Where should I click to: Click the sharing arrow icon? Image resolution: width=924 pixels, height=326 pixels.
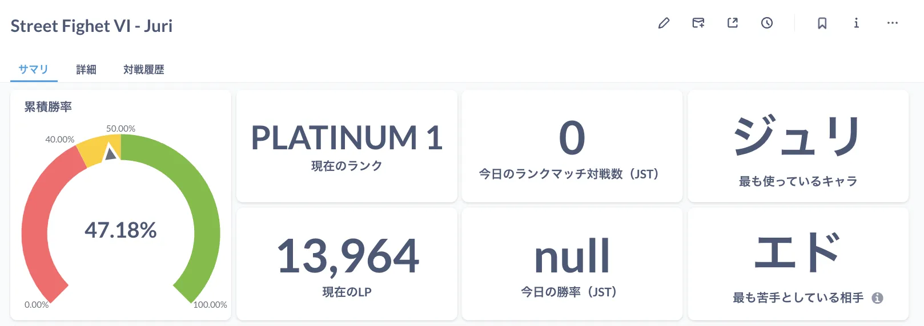click(x=733, y=23)
